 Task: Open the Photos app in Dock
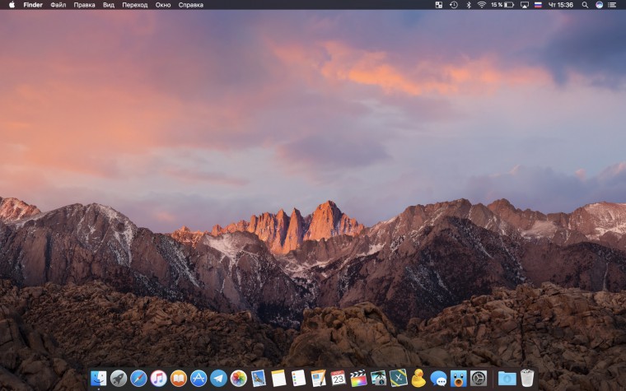click(239, 378)
